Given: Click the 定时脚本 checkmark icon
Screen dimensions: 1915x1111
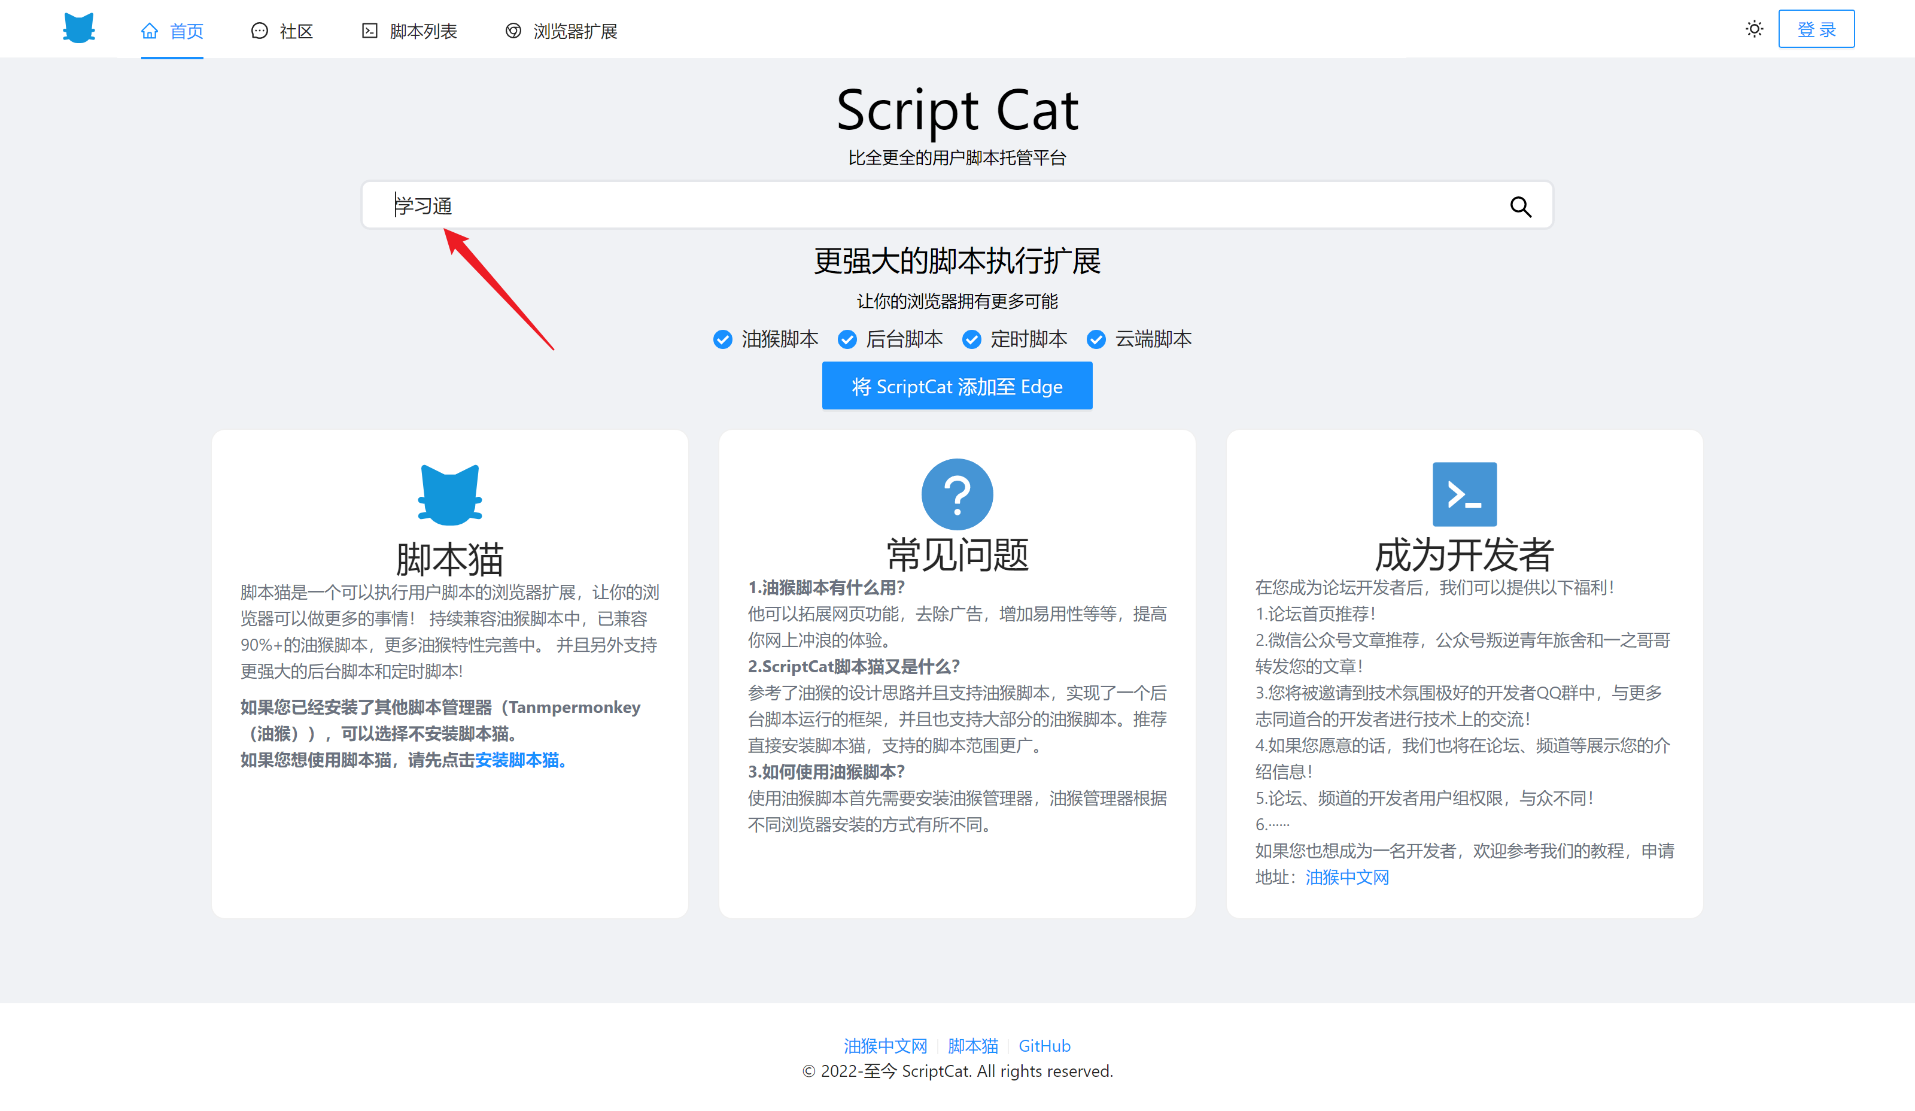Looking at the screenshot, I should tap(971, 339).
